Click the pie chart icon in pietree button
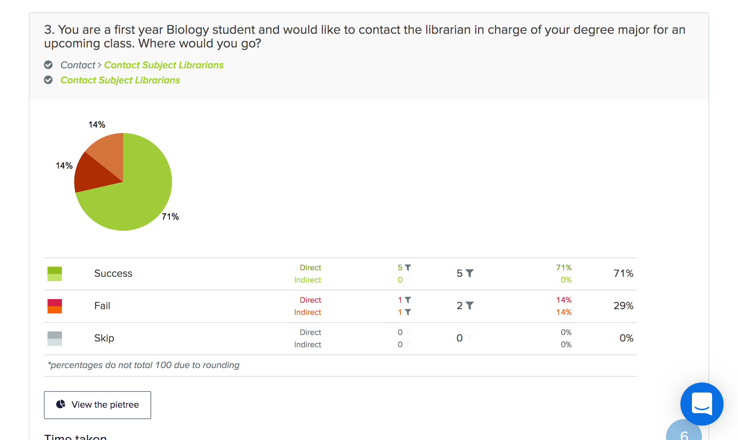The height and width of the screenshot is (440, 738). (61, 404)
